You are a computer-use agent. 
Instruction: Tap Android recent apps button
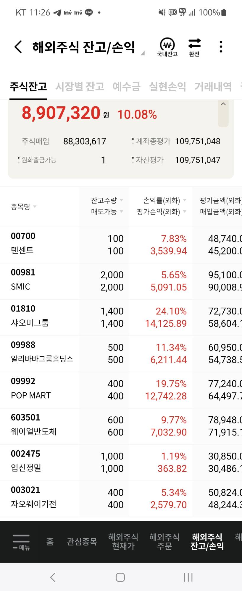coord(188,577)
